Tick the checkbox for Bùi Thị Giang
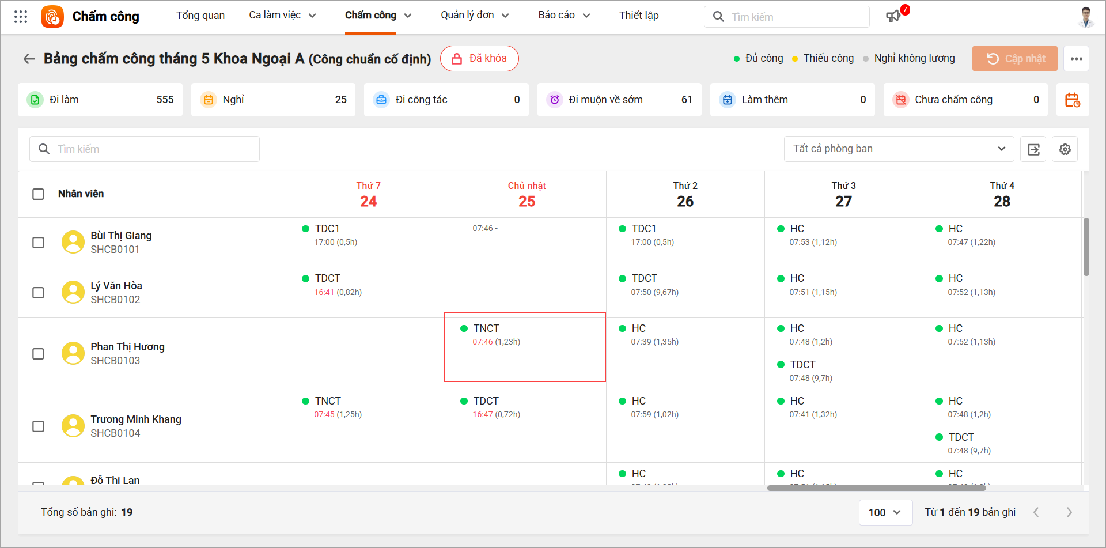Image resolution: width=1106 pixels, height=548 pixels. click(38, 243)
